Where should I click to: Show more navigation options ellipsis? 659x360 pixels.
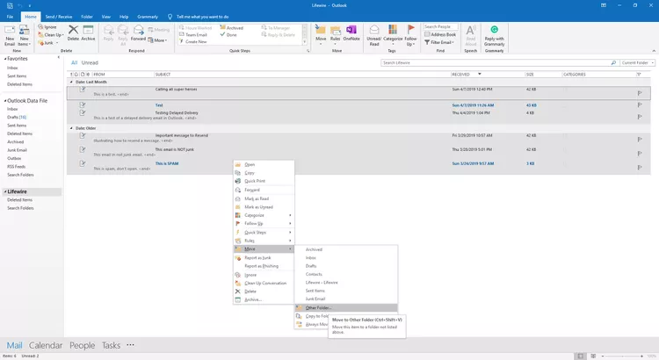click(130, 345)
